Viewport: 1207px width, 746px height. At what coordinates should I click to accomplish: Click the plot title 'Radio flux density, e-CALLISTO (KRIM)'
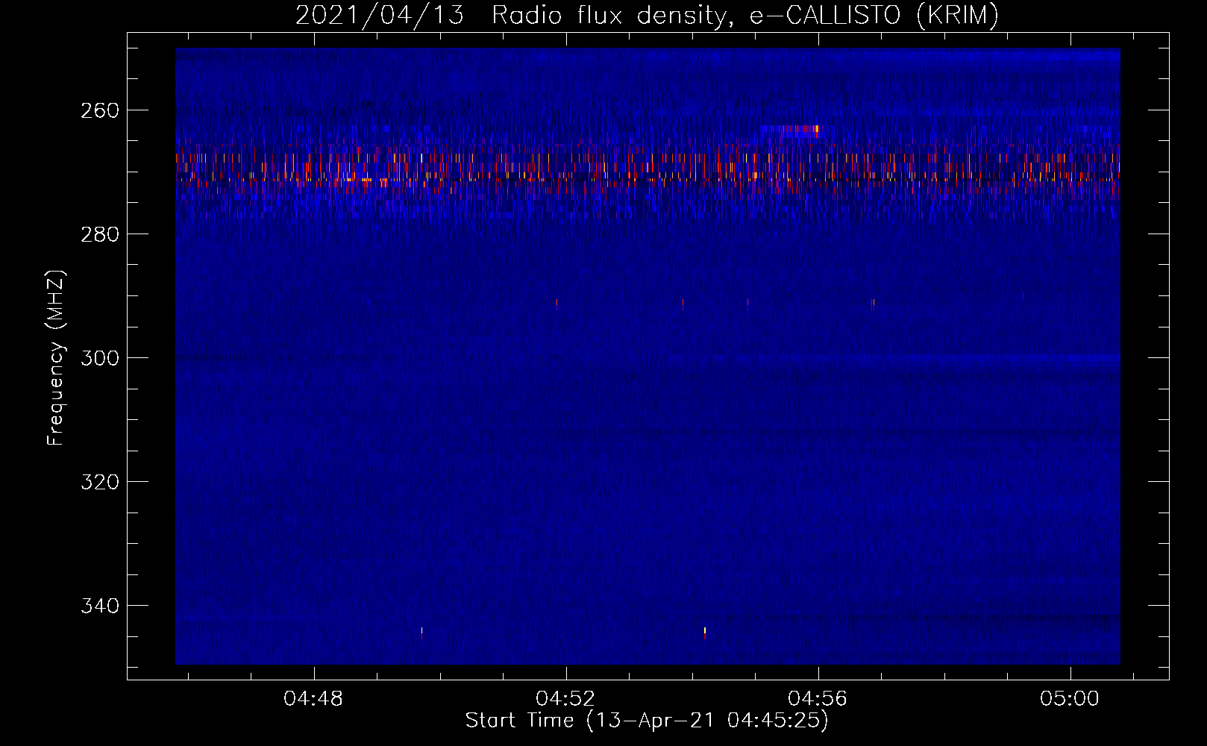pos(745,15)
